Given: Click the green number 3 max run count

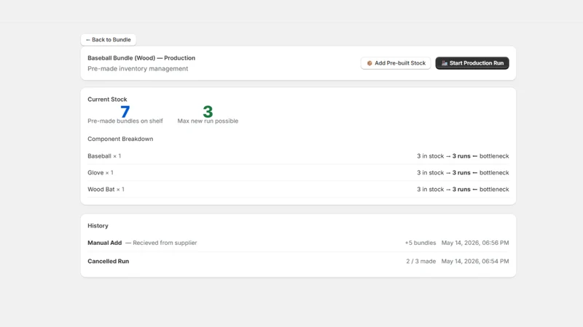Looking at the screenshot, I should point(208,111).
